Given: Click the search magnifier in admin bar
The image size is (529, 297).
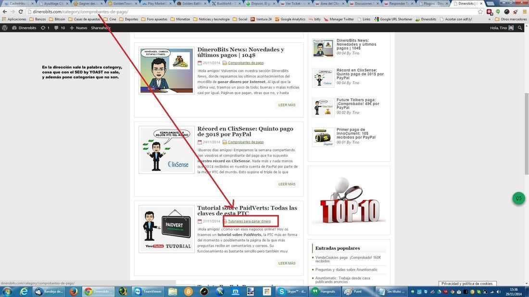Looking at the screenshot, I should 520,28.
